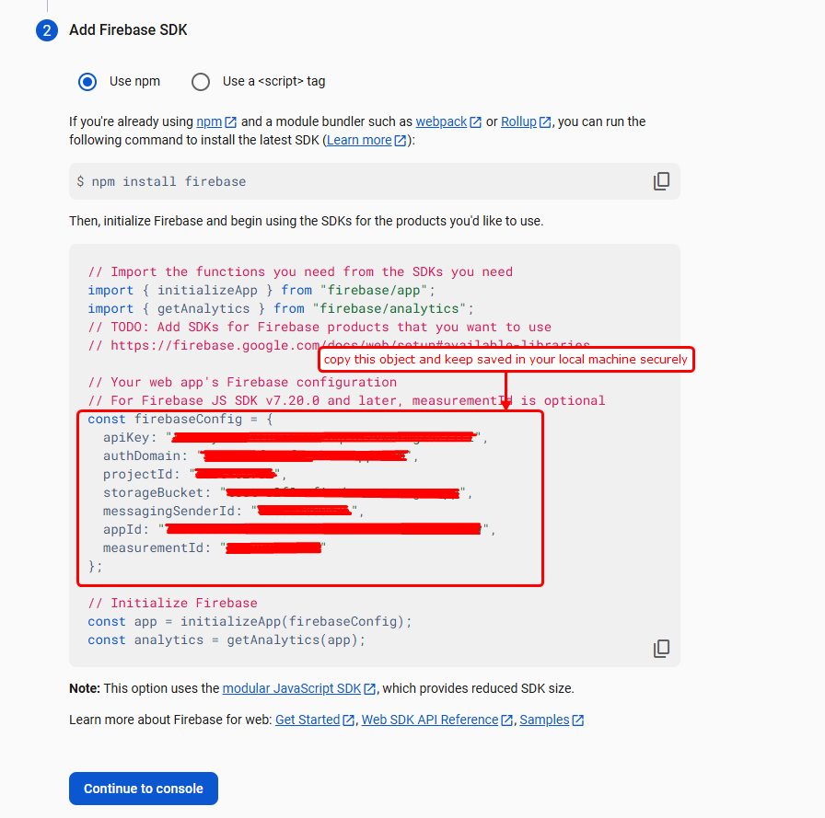Open Samples via its external link icon
The width and height of the screenshot is (825, 818).
click(x=580, y=720)
